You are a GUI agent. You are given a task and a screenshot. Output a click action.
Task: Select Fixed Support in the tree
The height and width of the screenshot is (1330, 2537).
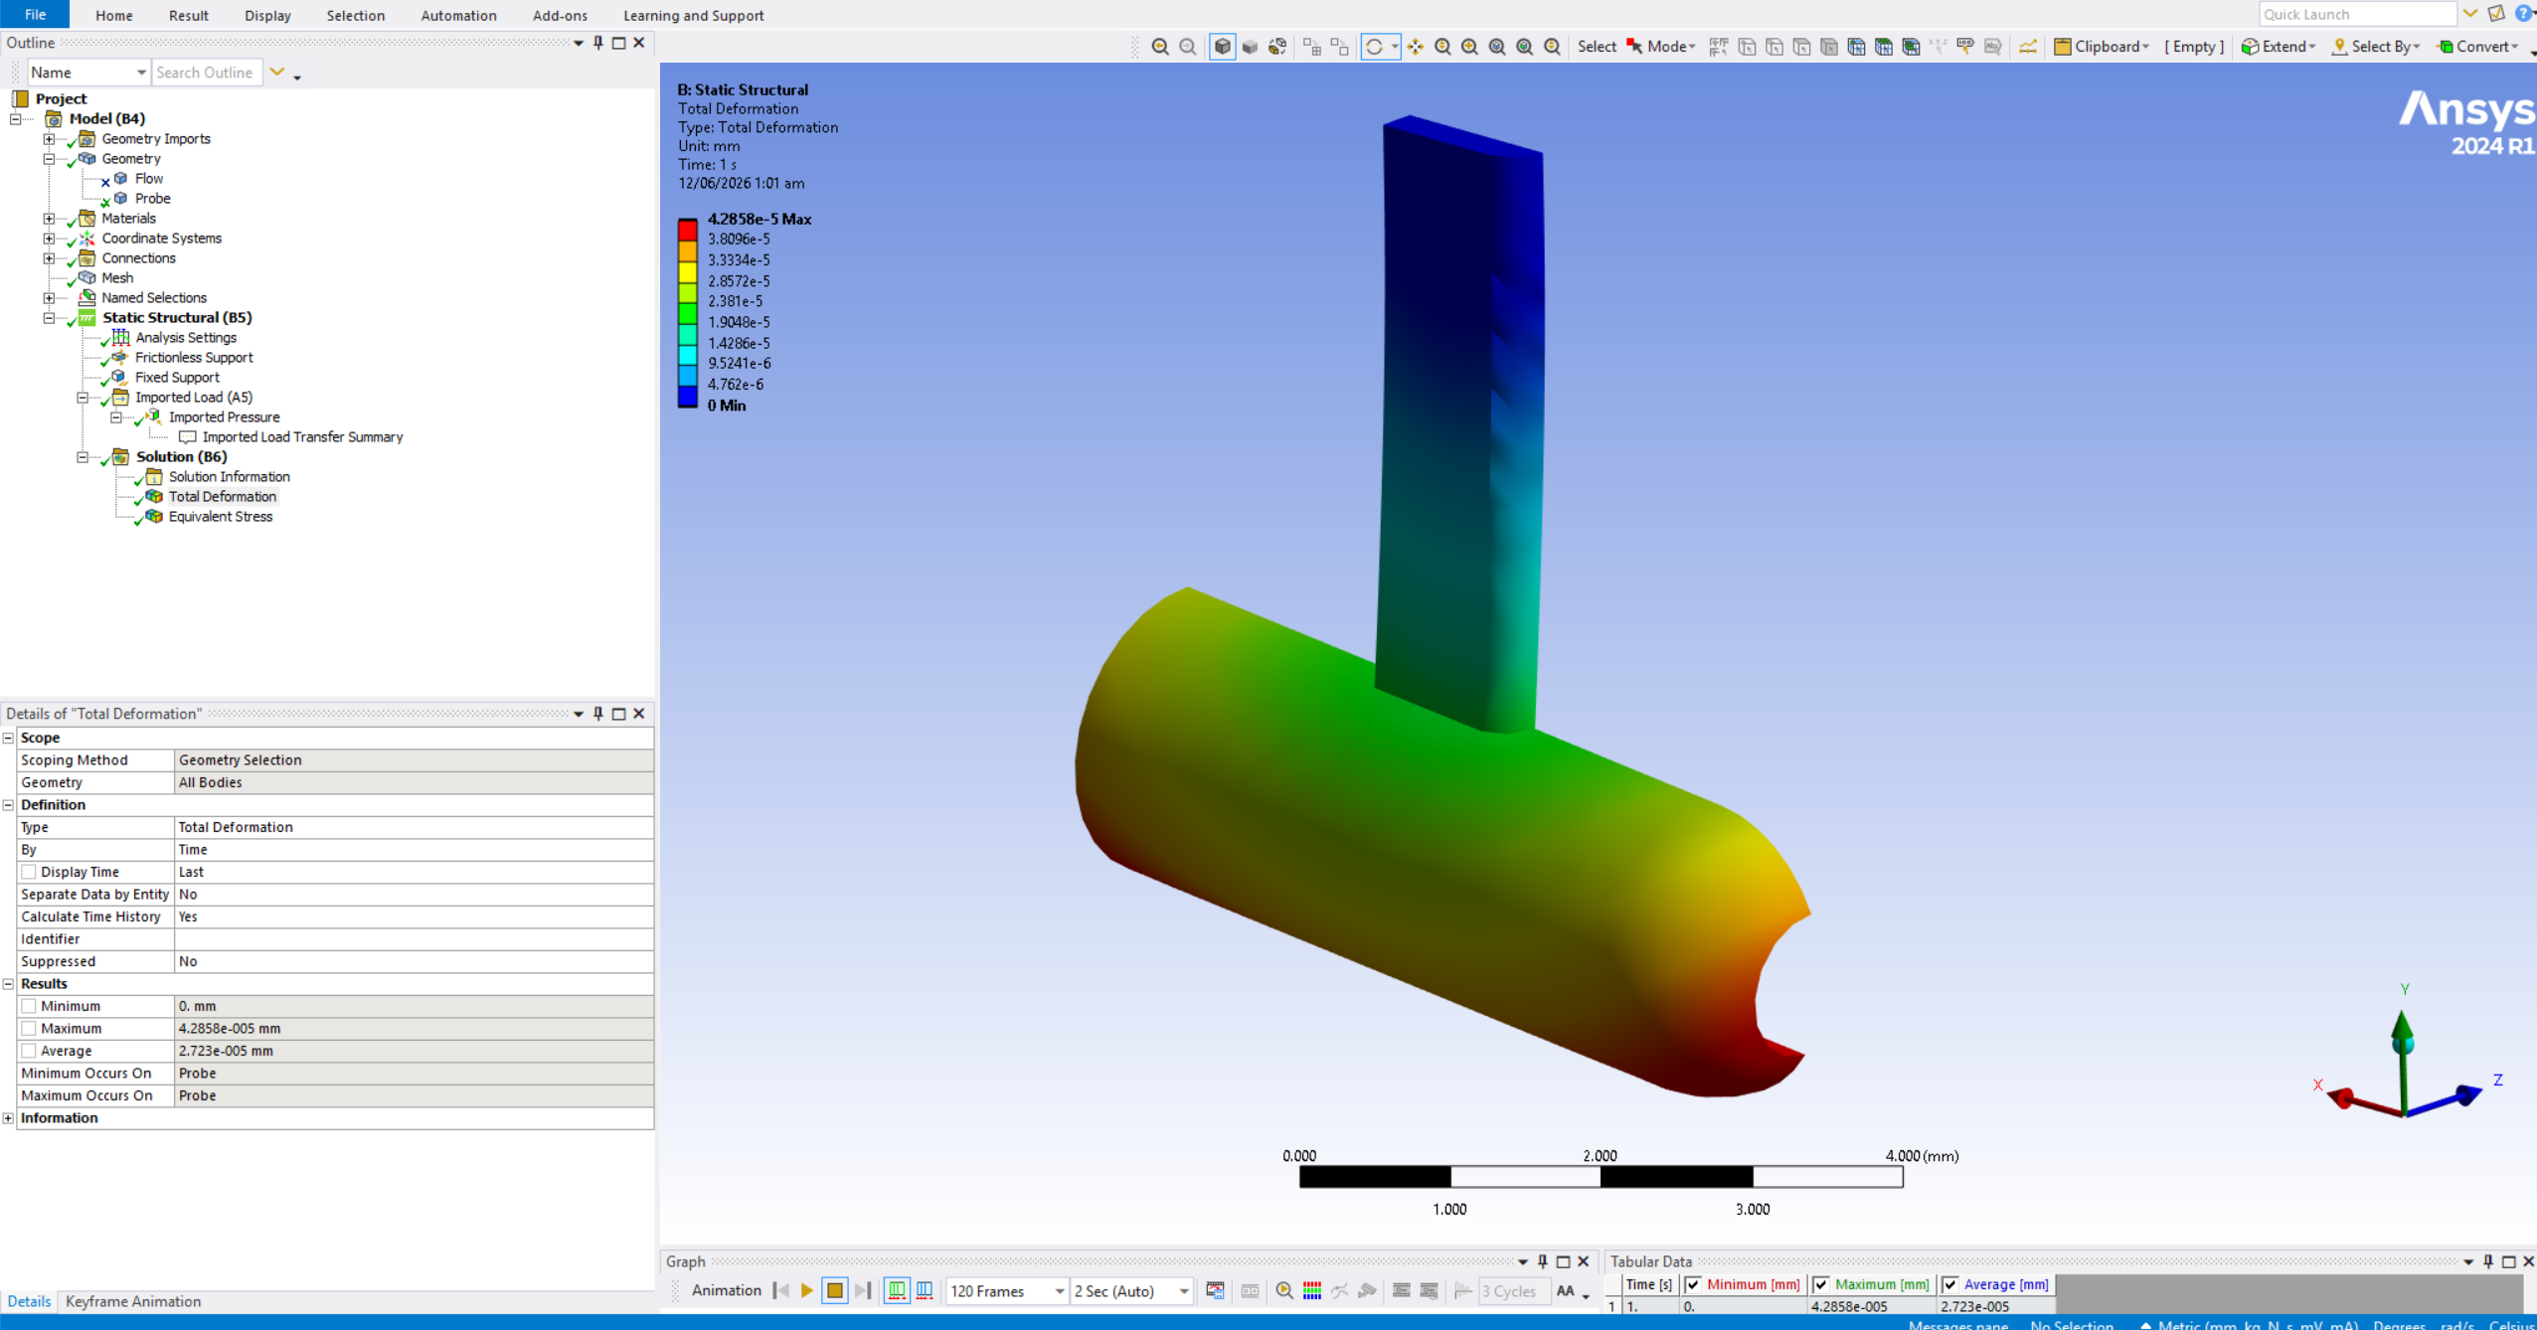177,377
